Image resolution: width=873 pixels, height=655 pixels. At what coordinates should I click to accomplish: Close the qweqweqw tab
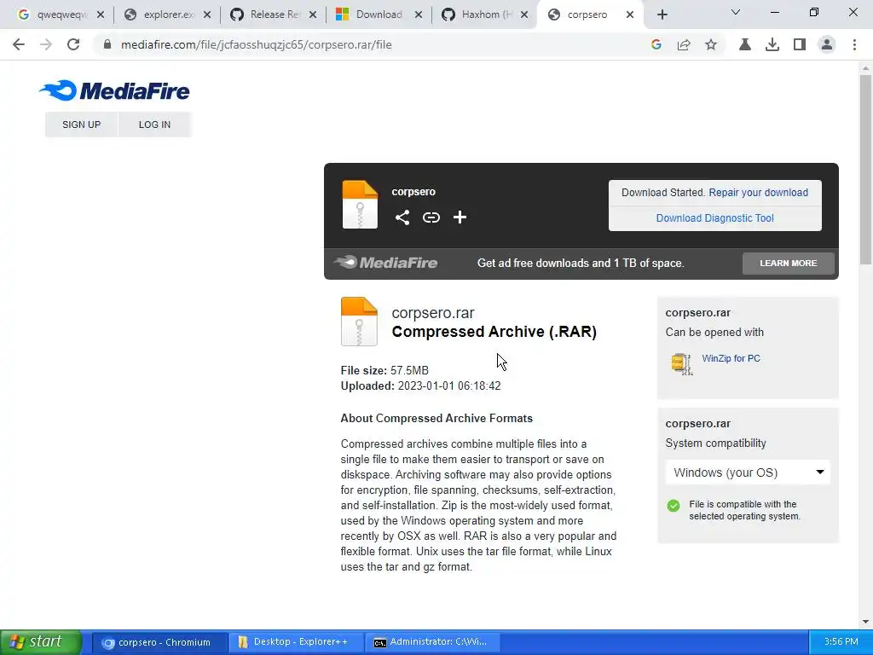[x=101, y=15]
